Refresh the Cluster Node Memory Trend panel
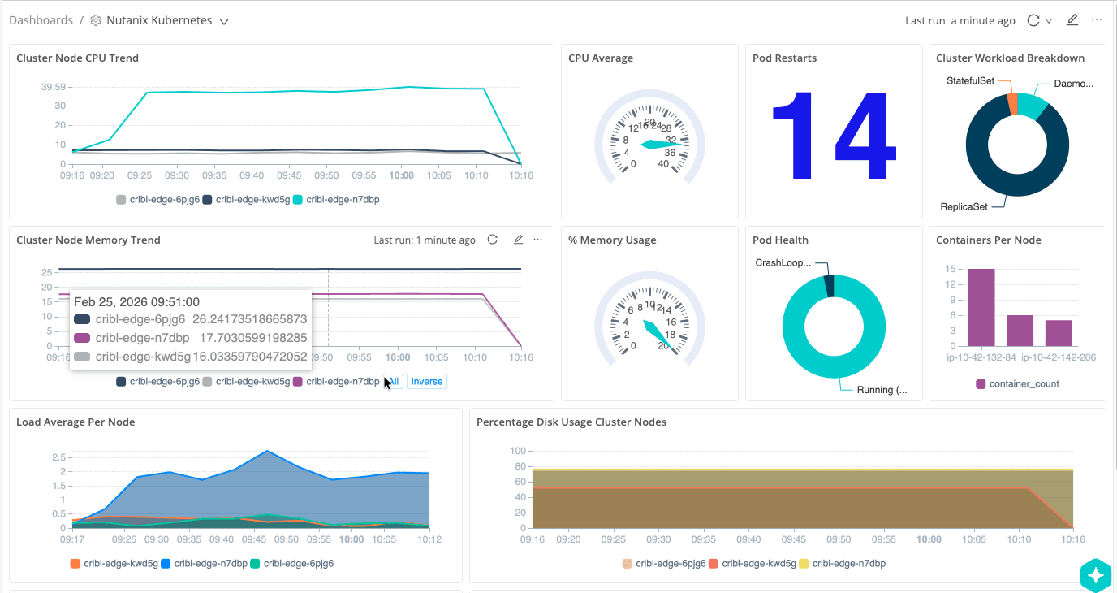Image resolution: width=1117 pixels, height=593 pixels. coord(493,239)
